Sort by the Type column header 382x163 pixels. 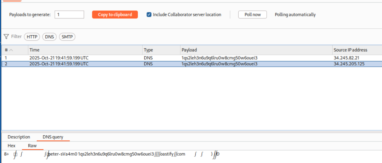pos(161,50)
